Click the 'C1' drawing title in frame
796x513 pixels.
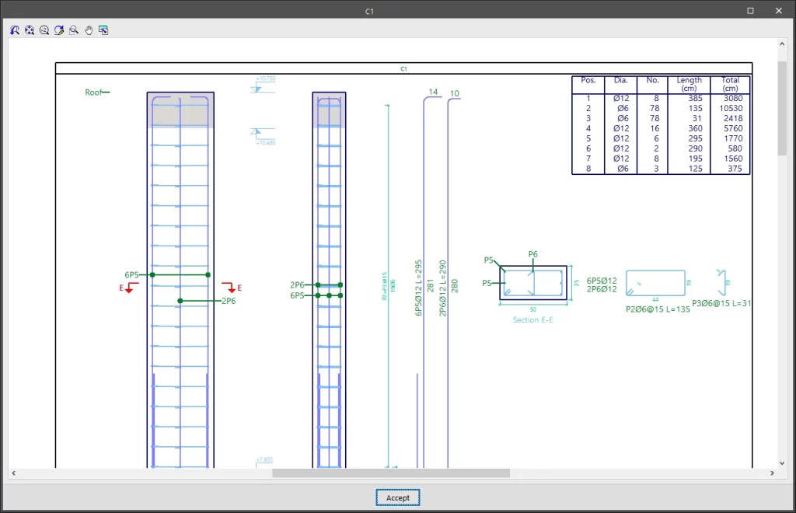(403, 68)
